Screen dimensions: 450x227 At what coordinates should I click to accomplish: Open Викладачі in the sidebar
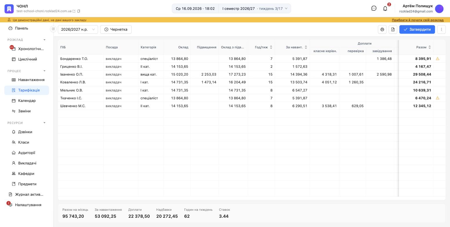coord(27,163)
